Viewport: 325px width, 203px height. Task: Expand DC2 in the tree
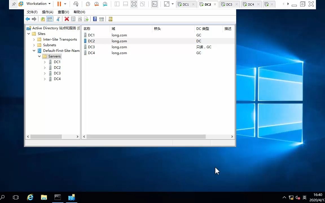point(45,68)
